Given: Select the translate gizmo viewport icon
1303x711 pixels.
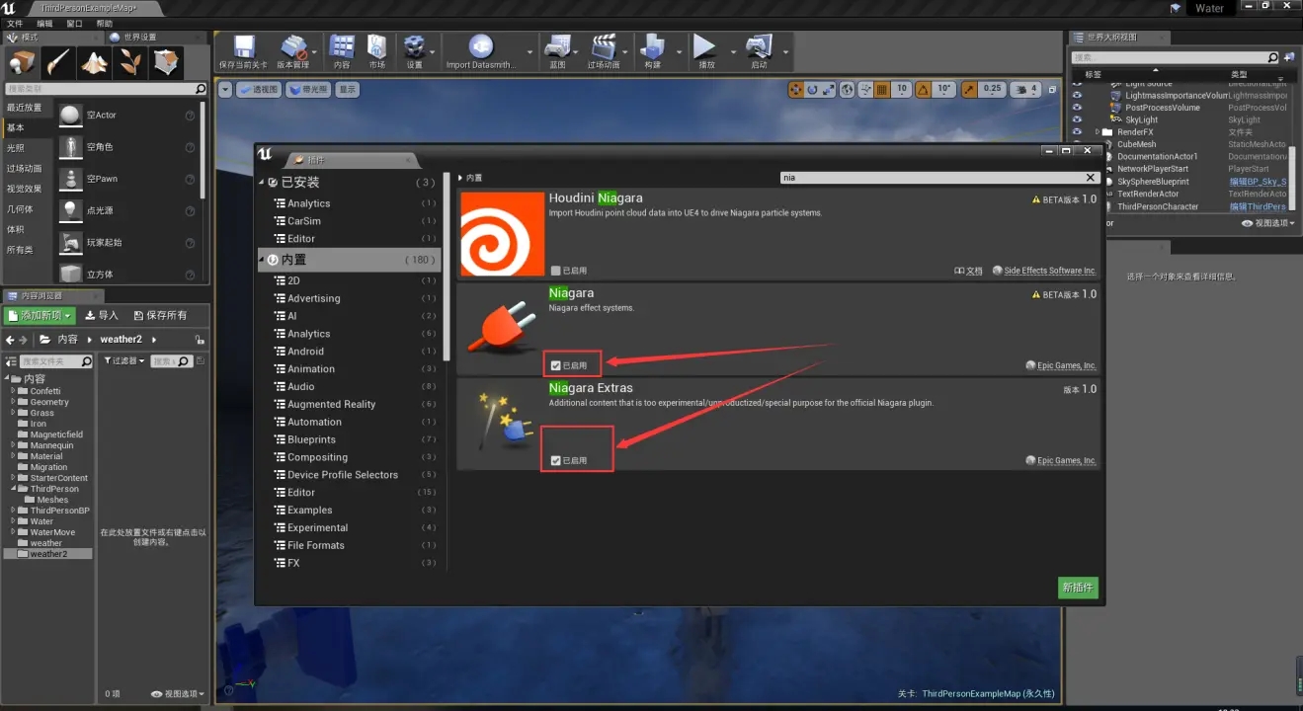Looking at the screenshot, I should [796, 89].
